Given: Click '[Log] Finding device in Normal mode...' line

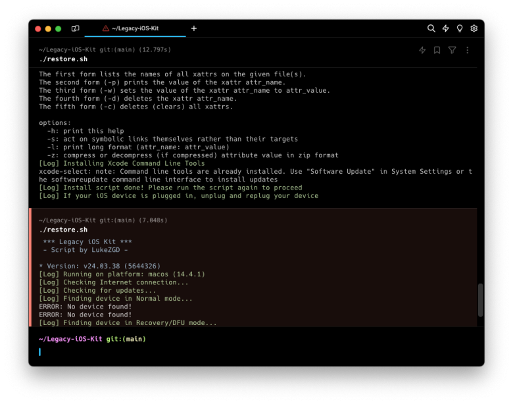Looking at the screenshot, I should 116,298.
